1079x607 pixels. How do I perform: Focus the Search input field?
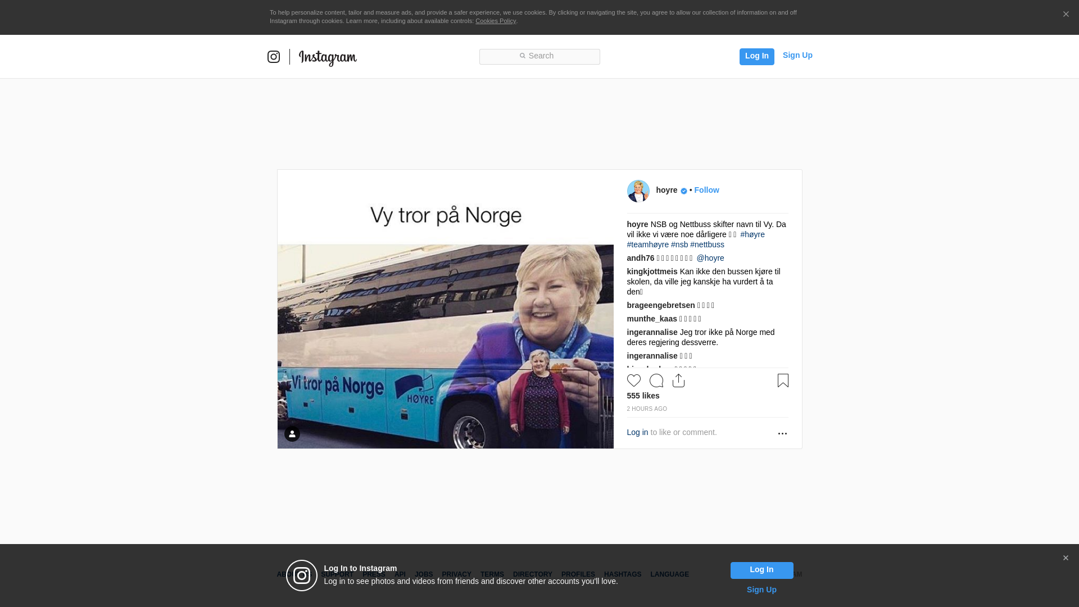click(539, 56)
